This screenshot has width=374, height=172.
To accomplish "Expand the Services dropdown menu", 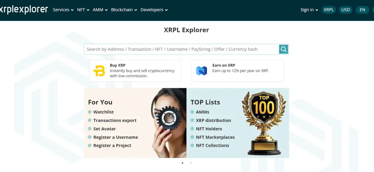I will pos(63,10).
